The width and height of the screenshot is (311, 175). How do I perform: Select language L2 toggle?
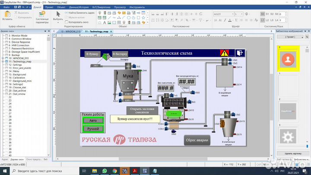[x=267, y=20]
